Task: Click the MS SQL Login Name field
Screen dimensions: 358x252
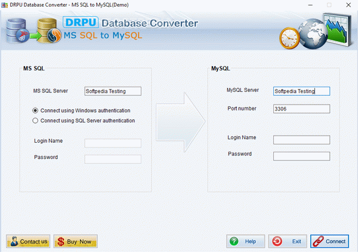Action: (113, 143)
